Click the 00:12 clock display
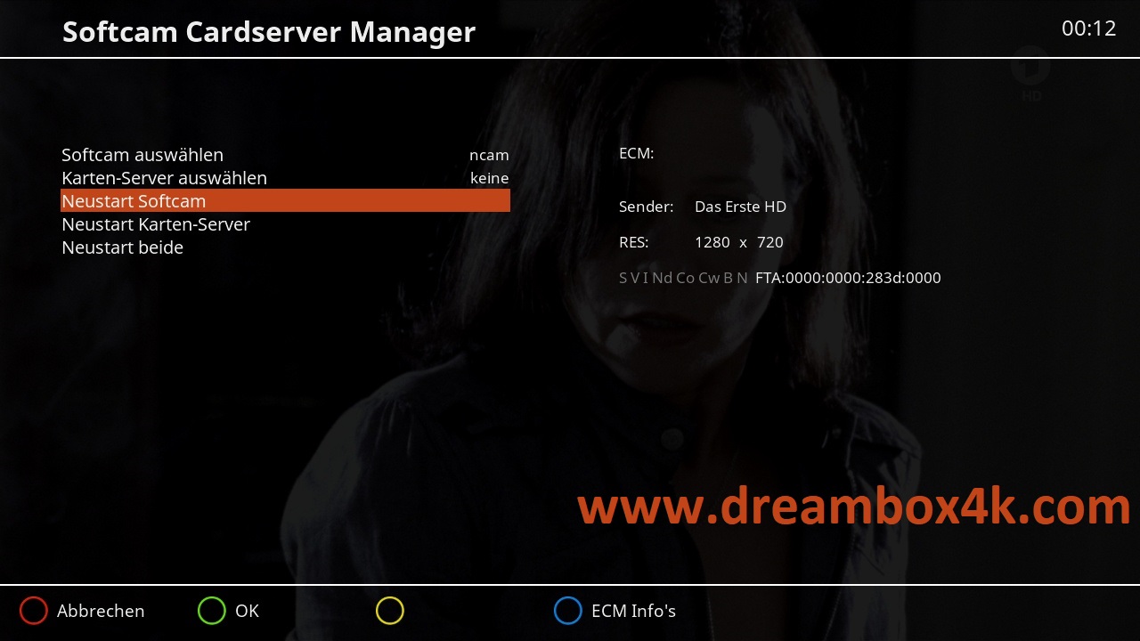1140x641 pixels. (x=1088, y=28)
